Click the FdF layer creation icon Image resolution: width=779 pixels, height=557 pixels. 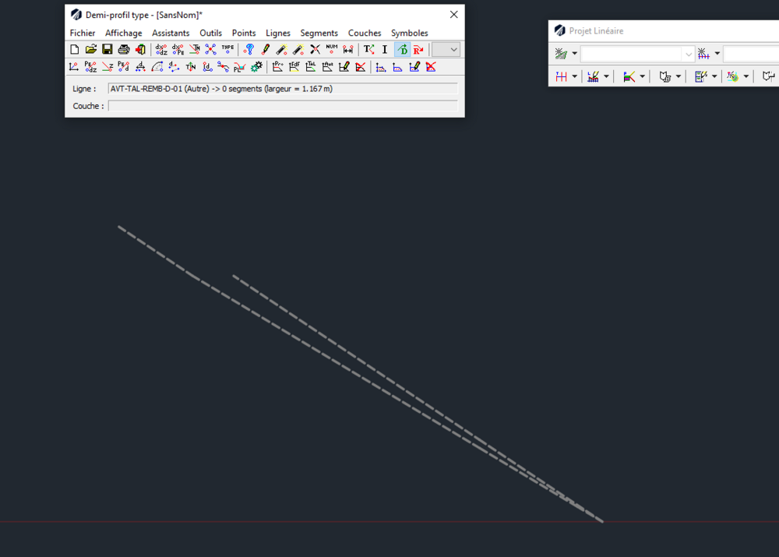tap(294, 66)
